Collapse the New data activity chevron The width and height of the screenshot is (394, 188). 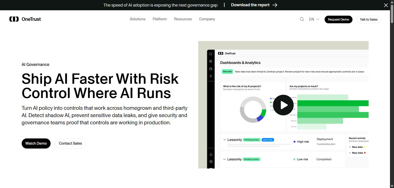pyautogui.click(x=350, y=147)
